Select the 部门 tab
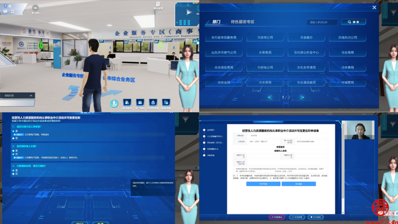398x224 pixels. (216, 22)
